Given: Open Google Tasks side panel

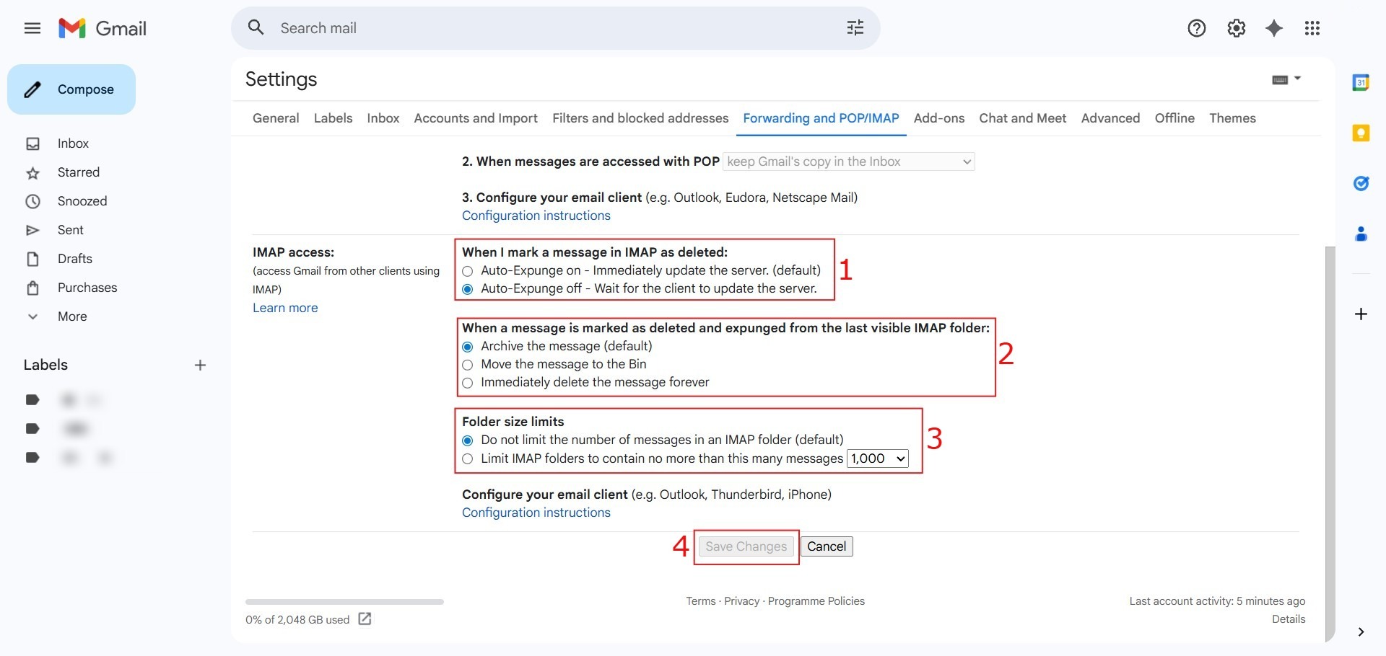Looking at the screenshot, I should pos(1361,183).
